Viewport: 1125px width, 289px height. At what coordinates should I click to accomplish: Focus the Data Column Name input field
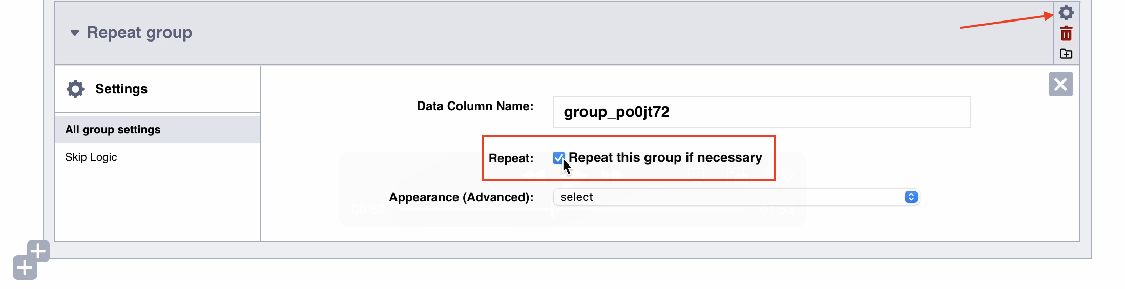[x=761, y=112]
